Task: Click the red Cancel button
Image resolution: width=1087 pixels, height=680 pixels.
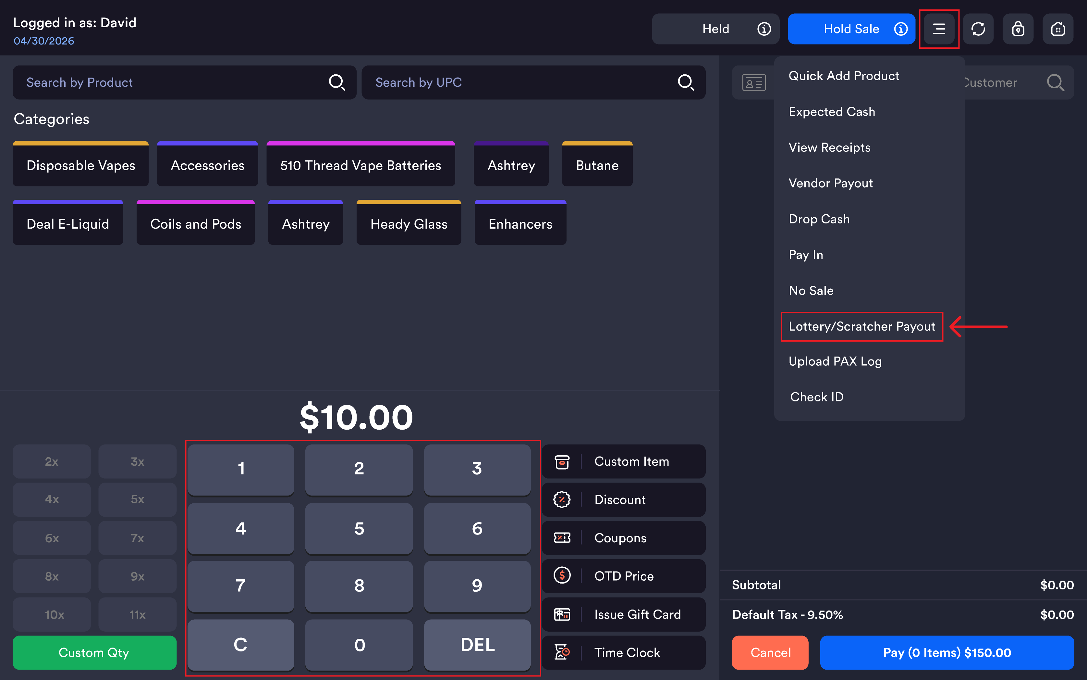Action: pyautogui.click(x=770, y=653)
